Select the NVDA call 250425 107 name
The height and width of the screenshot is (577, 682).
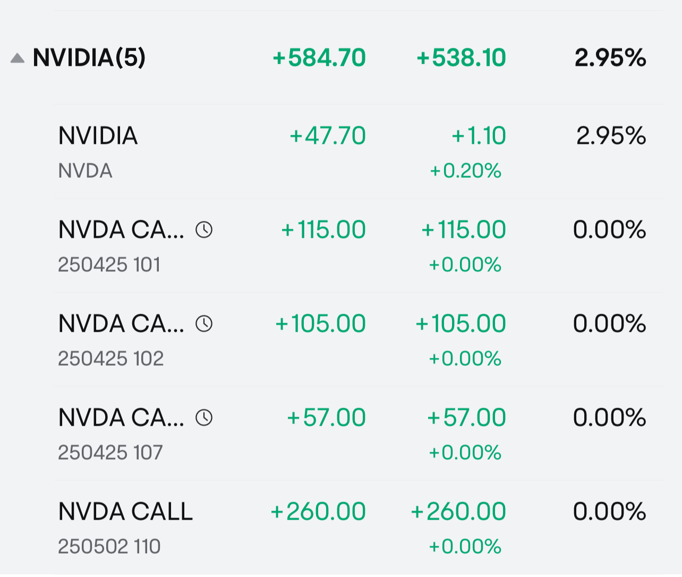pos(122,418)
